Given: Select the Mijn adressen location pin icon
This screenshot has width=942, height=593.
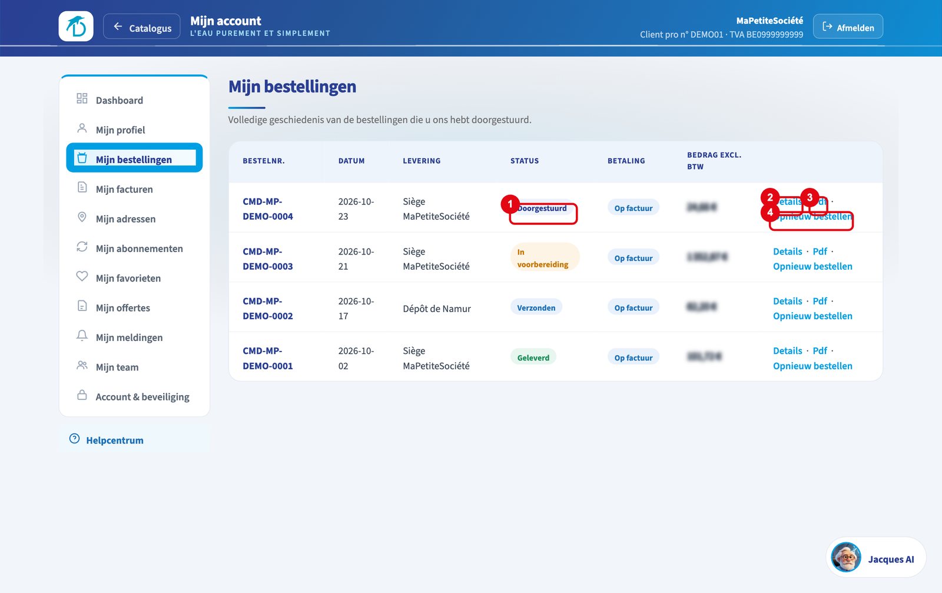Looking at the screenshot, I should pos(82,217).
